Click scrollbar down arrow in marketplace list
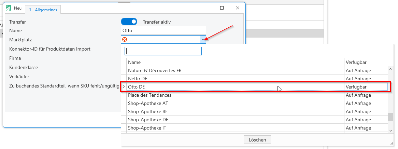 tap(390, 130)
